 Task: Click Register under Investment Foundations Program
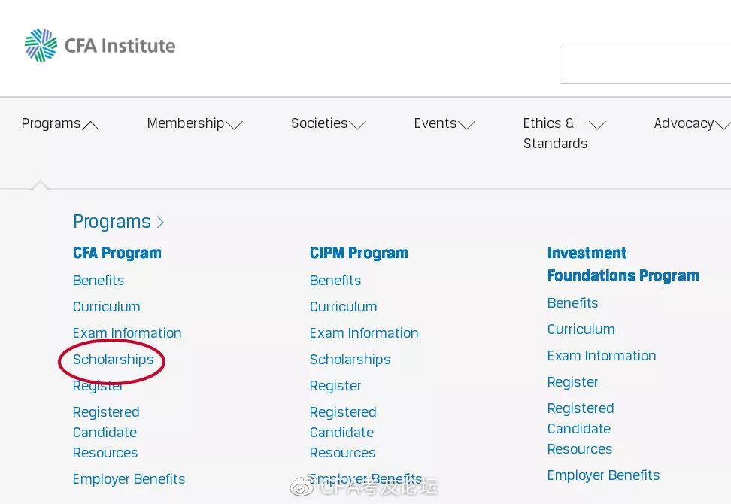pyautogui.click(x=572, y=382)
